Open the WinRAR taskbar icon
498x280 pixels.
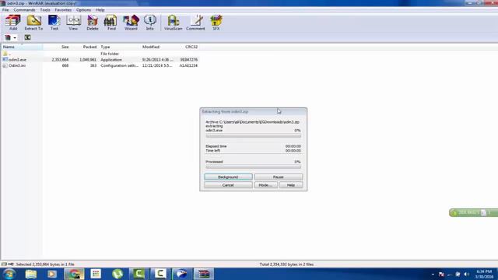[x=204, y=274]
